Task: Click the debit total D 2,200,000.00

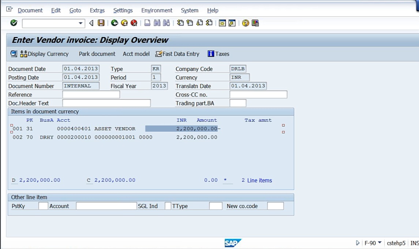Action: click(x=36, y=180)
